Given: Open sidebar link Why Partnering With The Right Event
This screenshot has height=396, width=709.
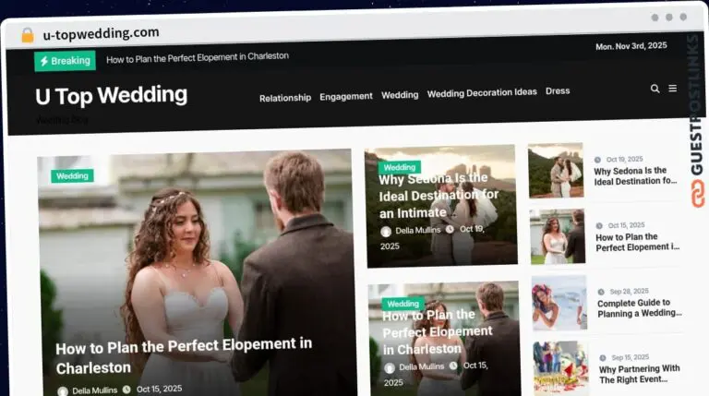Looking at the screenshot, I should 640,374.
